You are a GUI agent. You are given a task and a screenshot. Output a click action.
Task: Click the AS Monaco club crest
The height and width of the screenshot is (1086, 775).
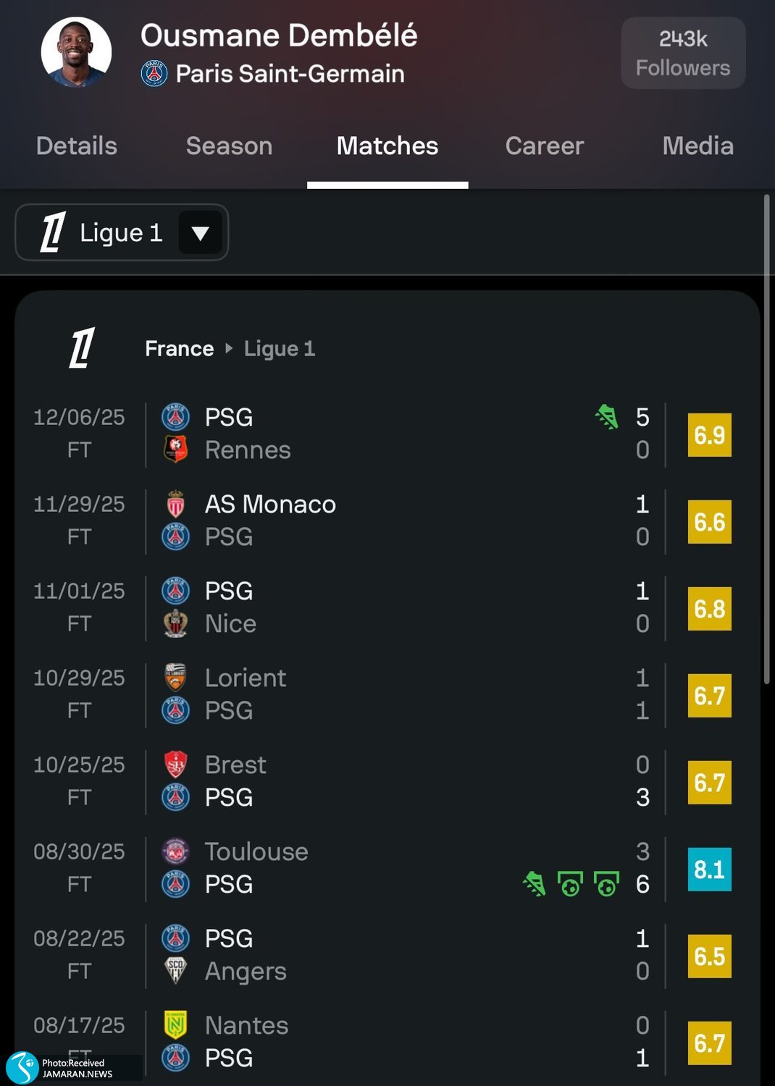click(x=175, y=504)
